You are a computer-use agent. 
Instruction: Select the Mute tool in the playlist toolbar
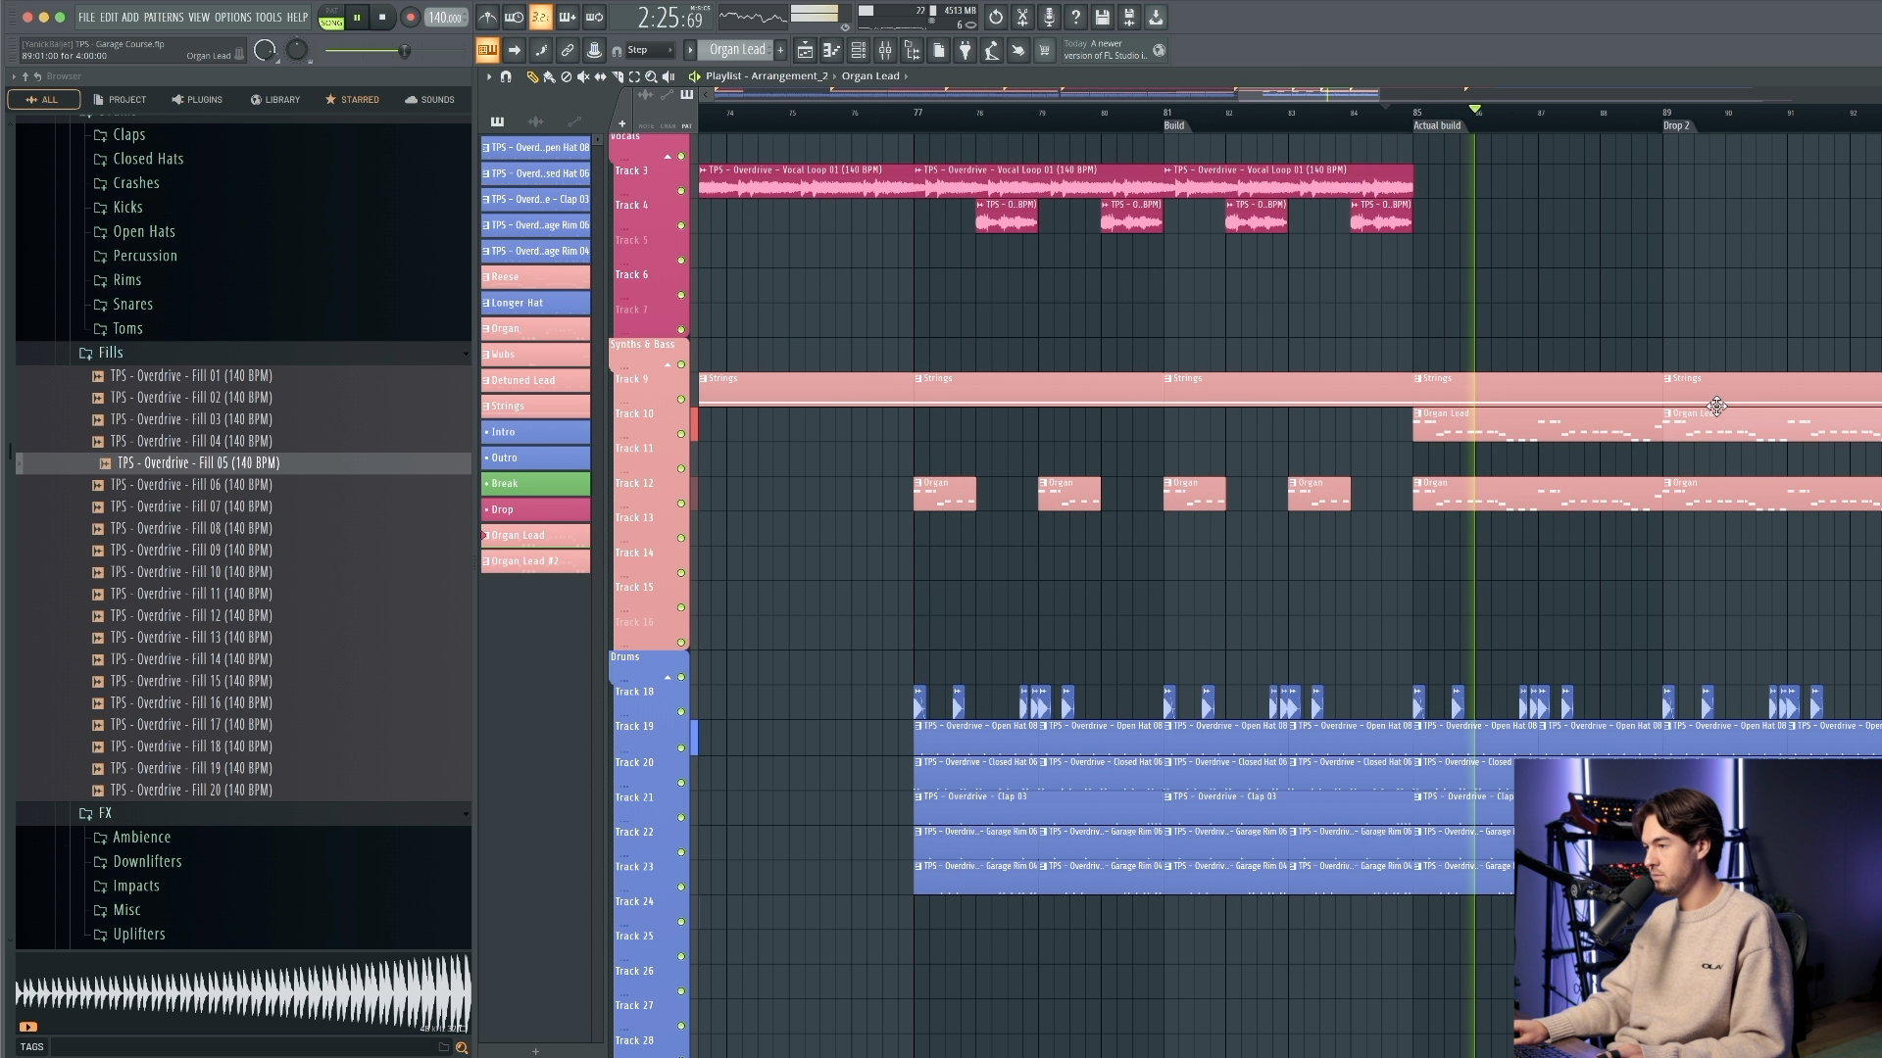pos(582,75)
